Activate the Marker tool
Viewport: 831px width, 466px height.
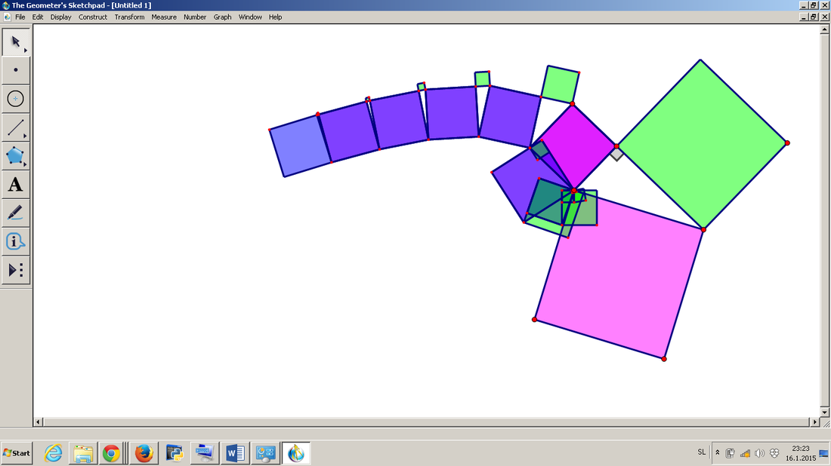(x=16, y=213)
